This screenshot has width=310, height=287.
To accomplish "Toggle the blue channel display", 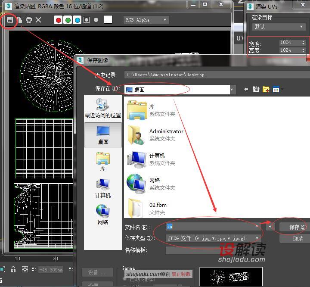I will 77,20.
